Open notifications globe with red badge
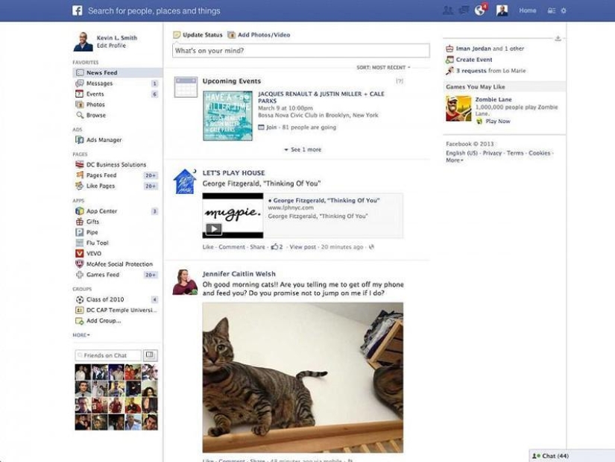Image resolution: width=615 pixels, height=462 pixels. click(x=481, y=10)
